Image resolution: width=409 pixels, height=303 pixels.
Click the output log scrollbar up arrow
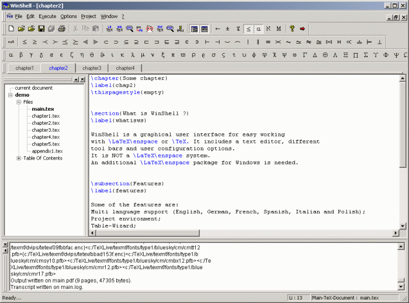tap(401, 246)
